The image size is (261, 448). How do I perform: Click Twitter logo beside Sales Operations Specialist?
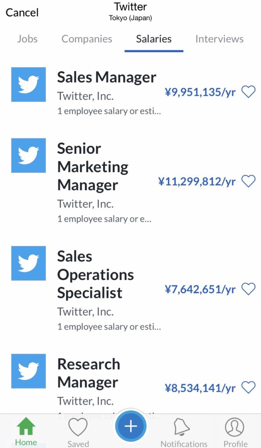pyautogui.click(x=28, y=263)
